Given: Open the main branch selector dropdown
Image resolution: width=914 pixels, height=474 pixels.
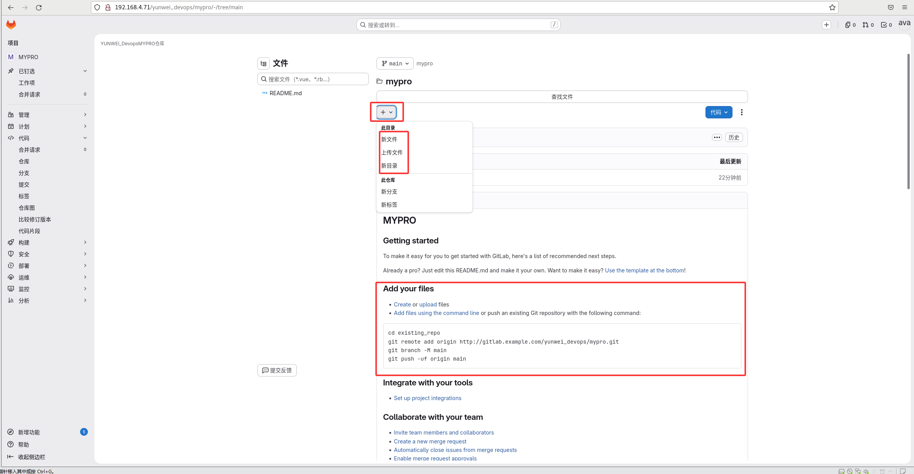Looking at the screenshot, I should [395, 63].
